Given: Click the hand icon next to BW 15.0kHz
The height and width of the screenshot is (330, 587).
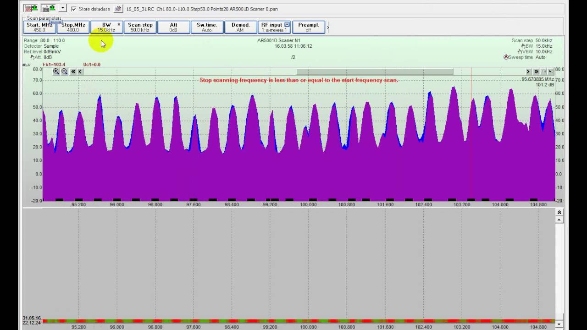Looking at the screenshot, I should [x=524, y=46].
